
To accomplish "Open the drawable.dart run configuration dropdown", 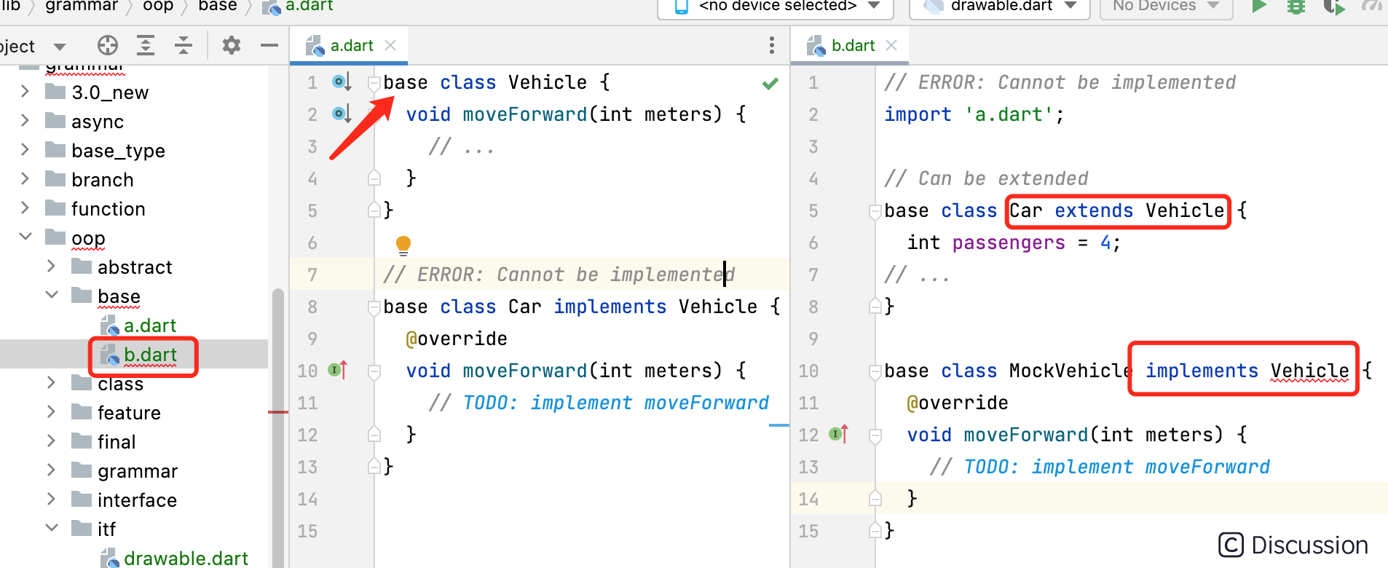I will pyautogui.click(x=1000, y=6).
